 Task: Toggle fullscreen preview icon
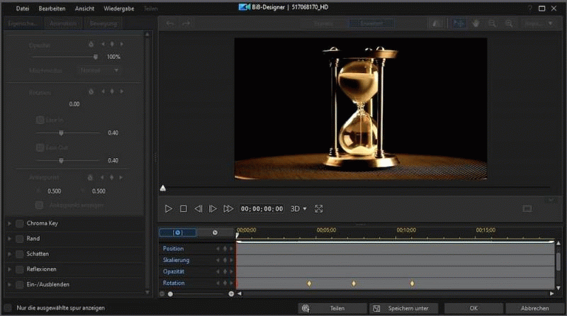point(319,209)
